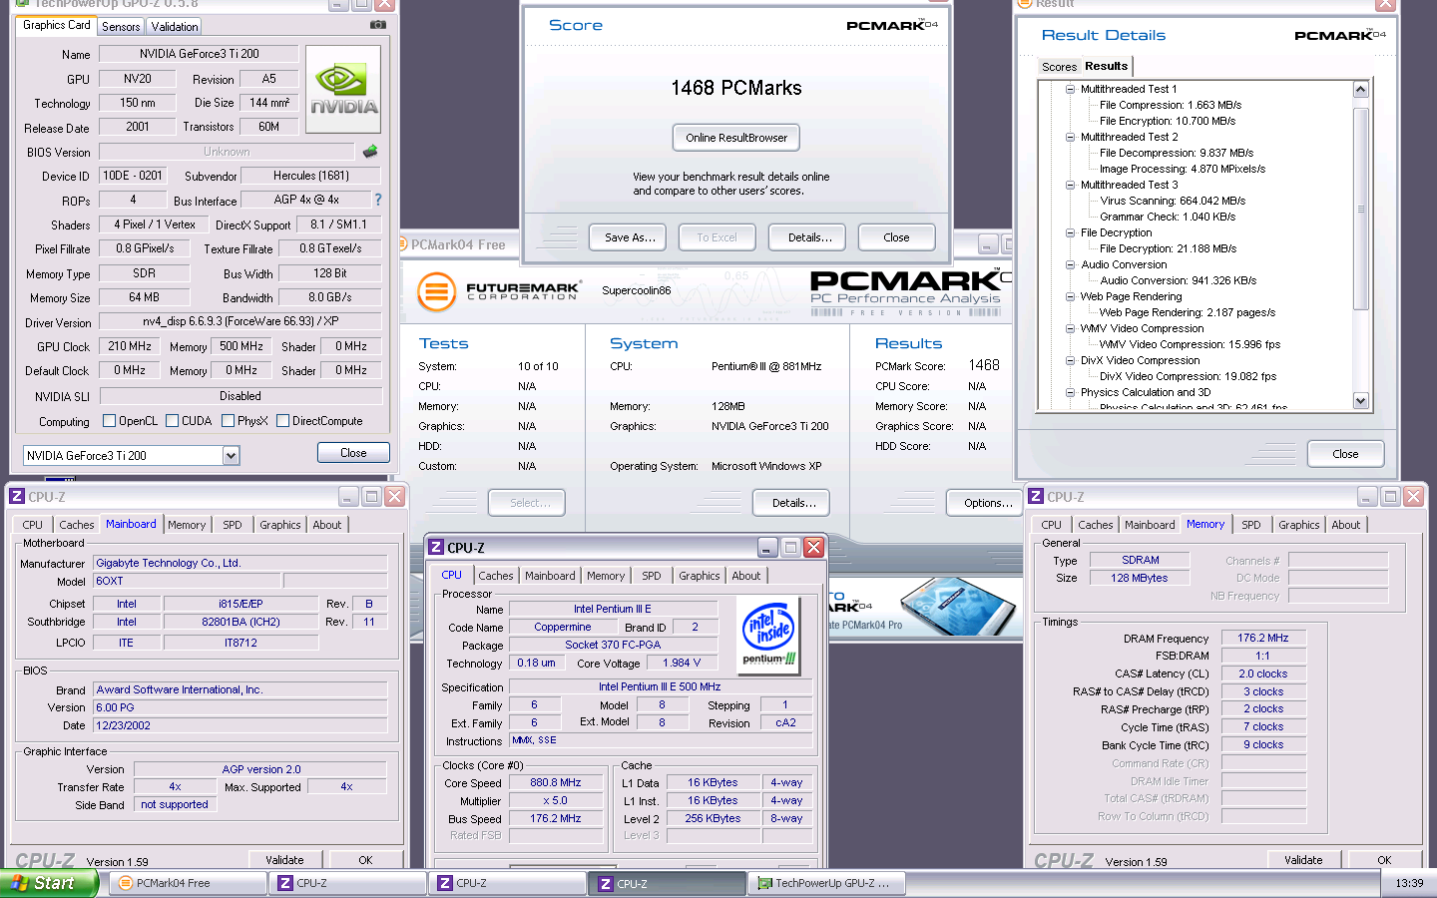Image resolution: width=1437 pixels, height=898 pixels.
Task: Click Validate in the Mainboard CPU-Z window
Action: point(284,860)
